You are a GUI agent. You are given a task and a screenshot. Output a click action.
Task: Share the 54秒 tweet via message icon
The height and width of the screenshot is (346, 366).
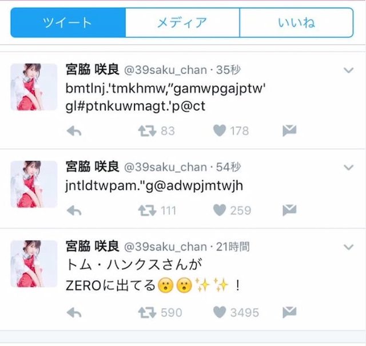coord(289,210)
